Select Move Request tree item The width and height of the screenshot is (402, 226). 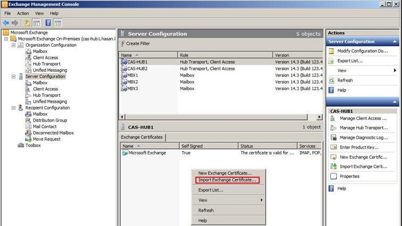(46, 139)
